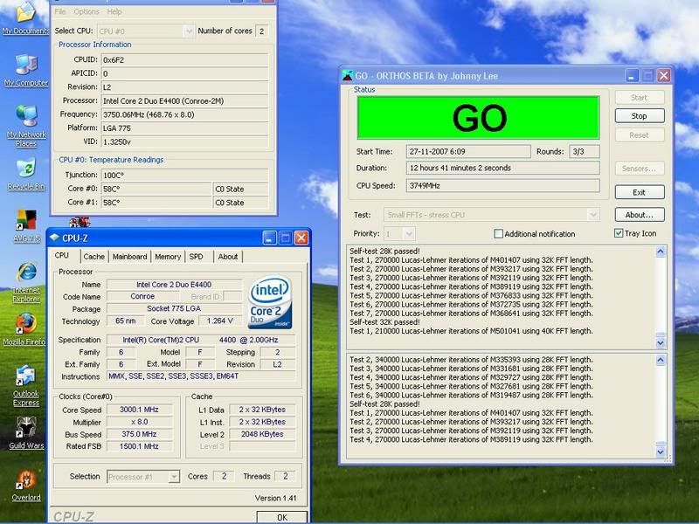Launch Internet Explorer desktop icon
Screen dimensions: 699x524
point(26,282)
